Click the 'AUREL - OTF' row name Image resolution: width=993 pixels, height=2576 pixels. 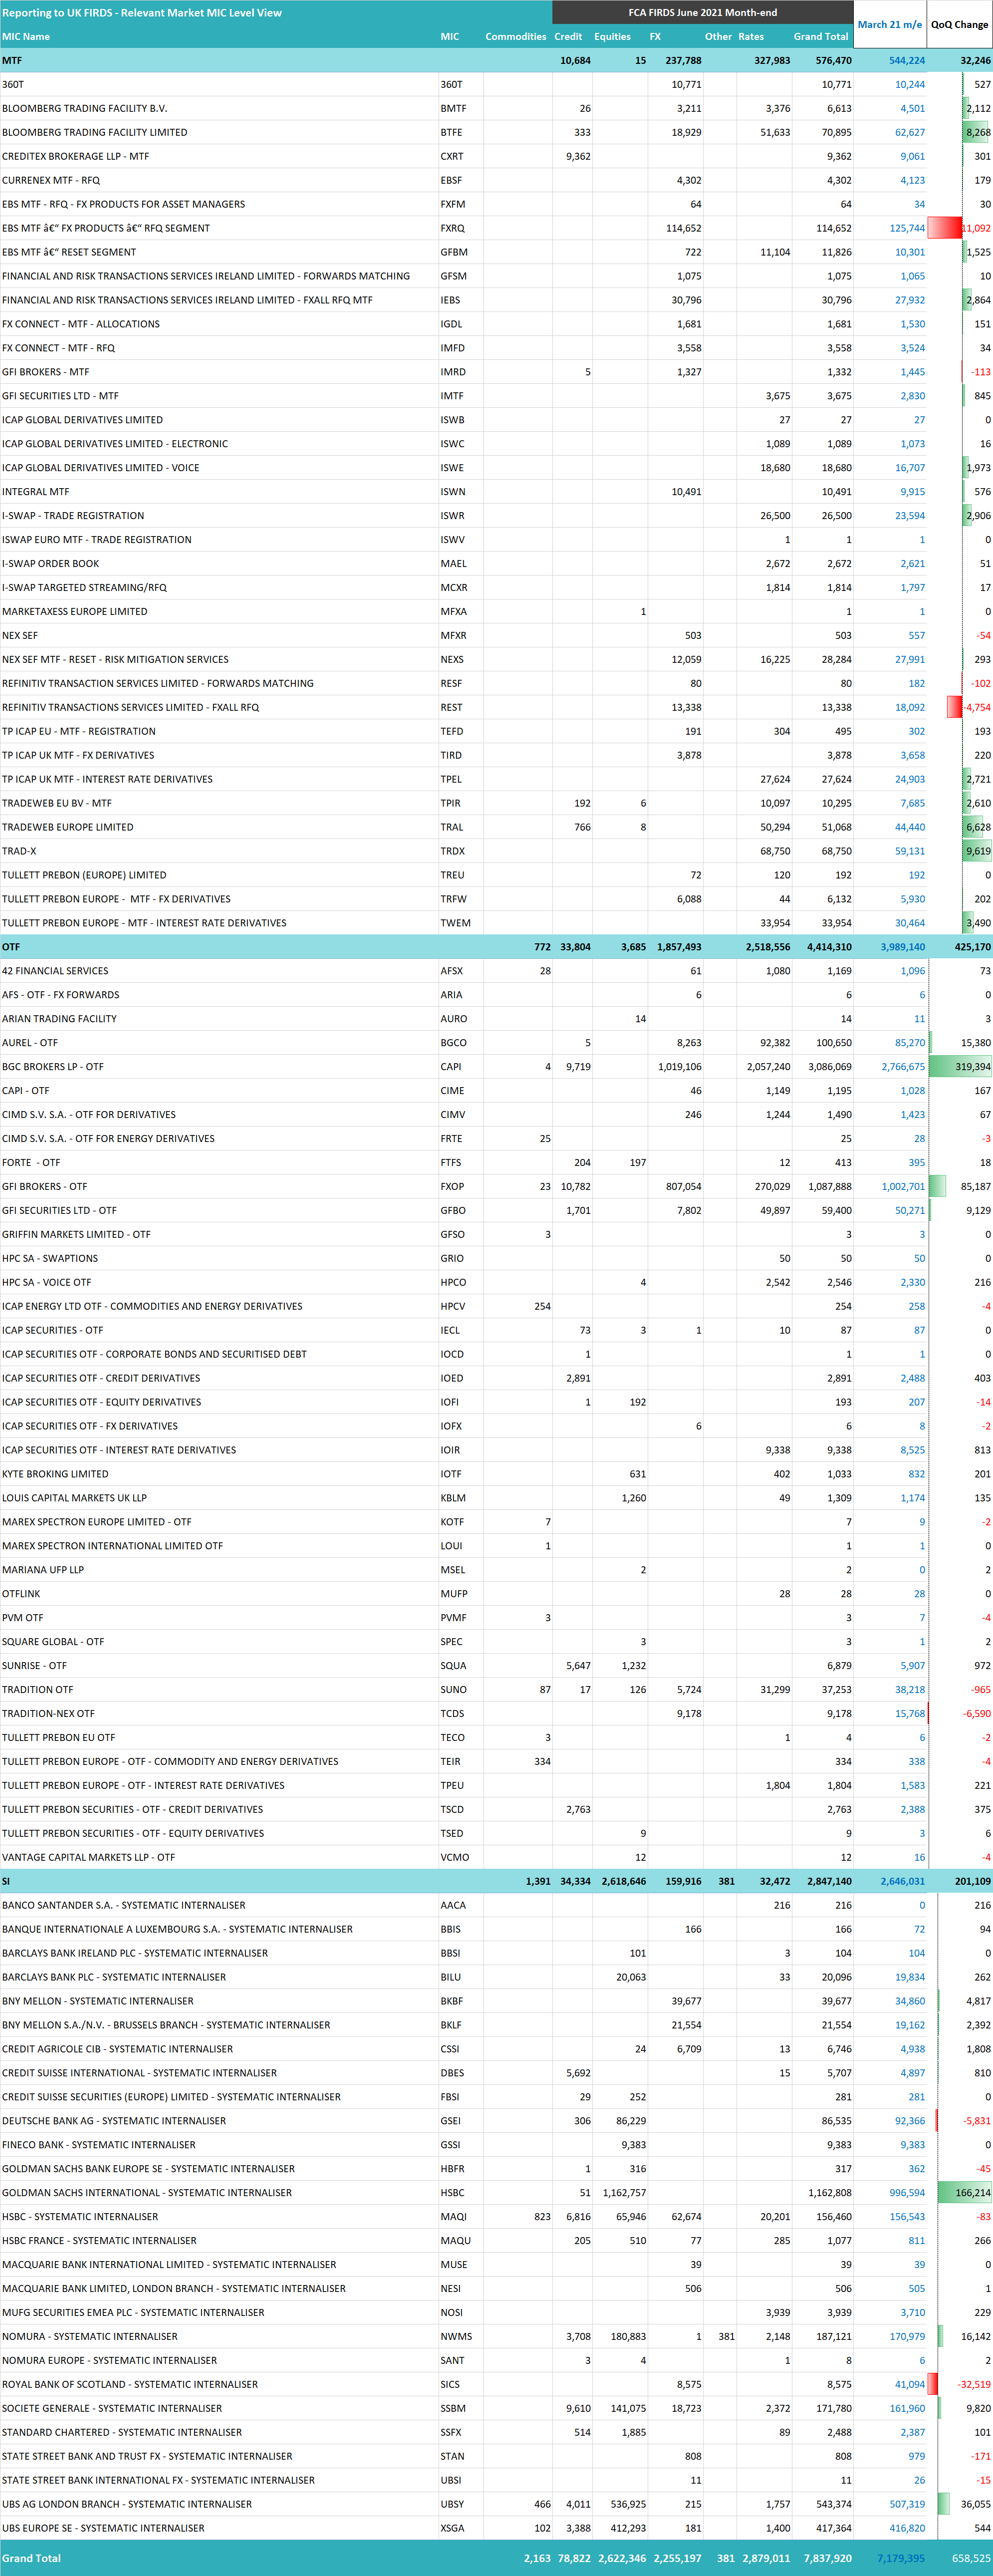coord(30,1043)
